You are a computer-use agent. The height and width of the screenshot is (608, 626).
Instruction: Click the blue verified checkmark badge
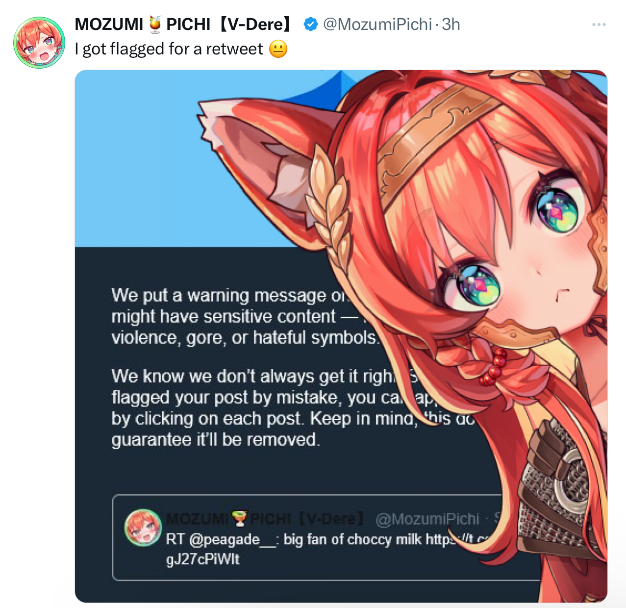310,24
